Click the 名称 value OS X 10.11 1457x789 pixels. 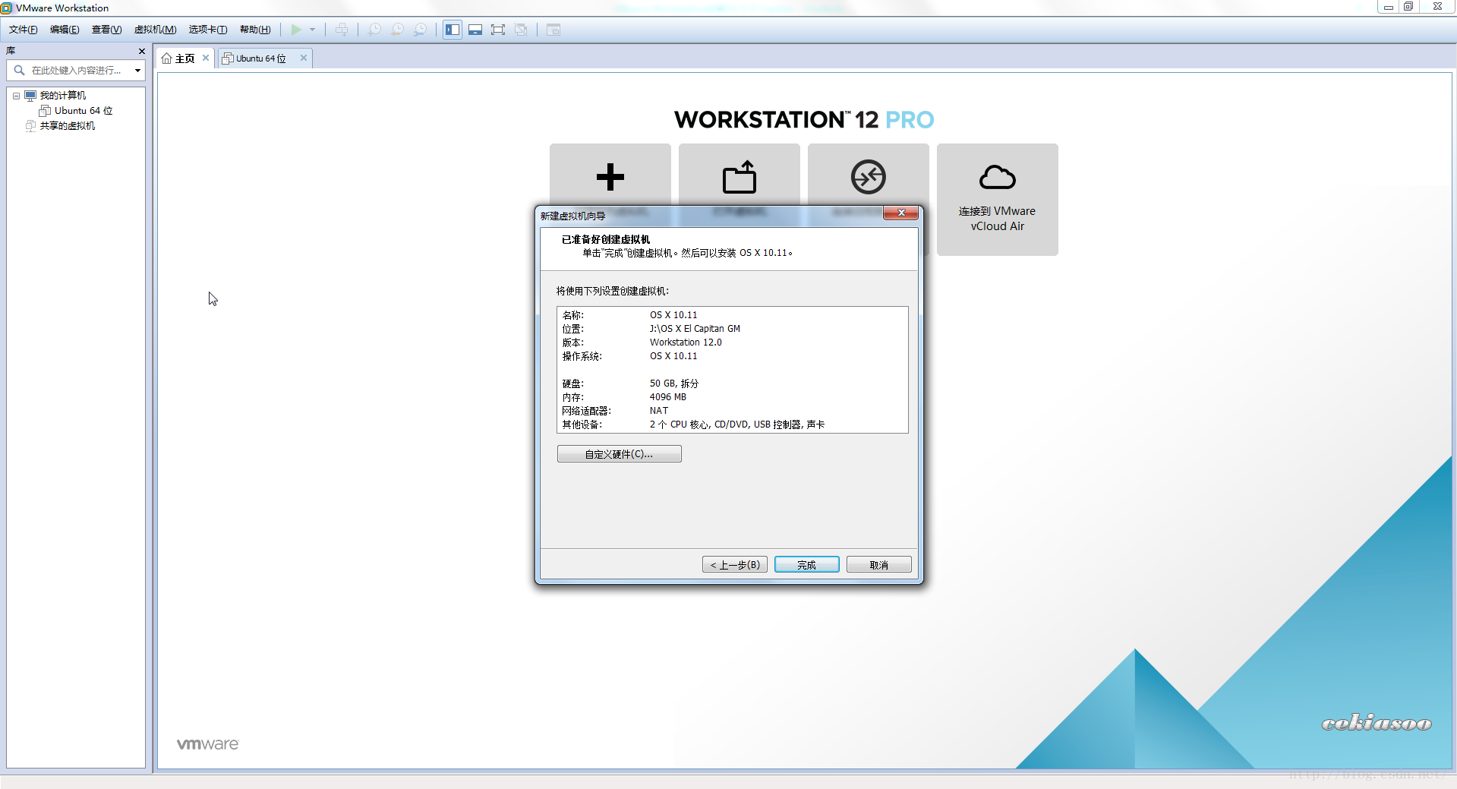(673, 315)
